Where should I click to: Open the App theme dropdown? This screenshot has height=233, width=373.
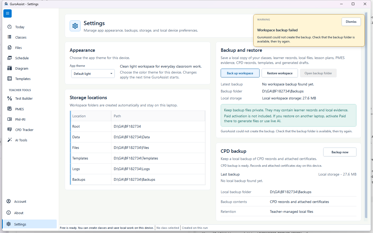coord(93,74)
